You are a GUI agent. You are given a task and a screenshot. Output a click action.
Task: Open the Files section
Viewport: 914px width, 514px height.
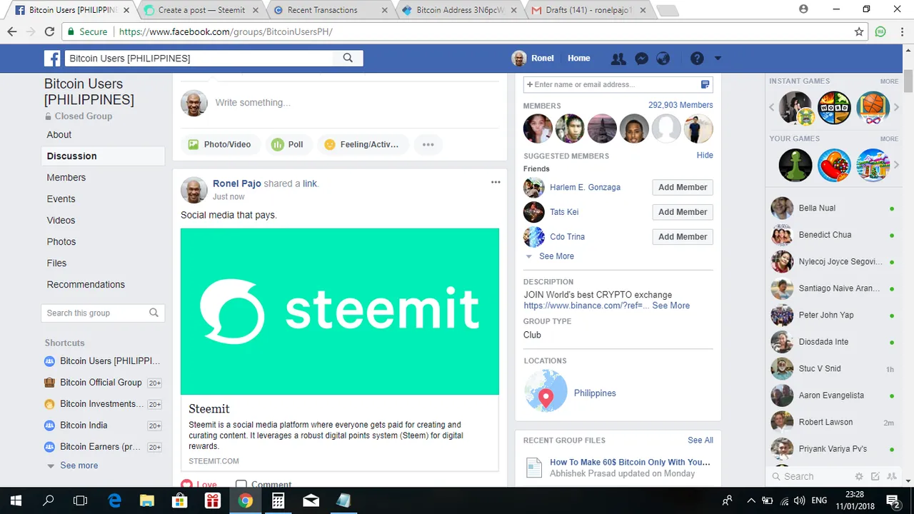56,263
